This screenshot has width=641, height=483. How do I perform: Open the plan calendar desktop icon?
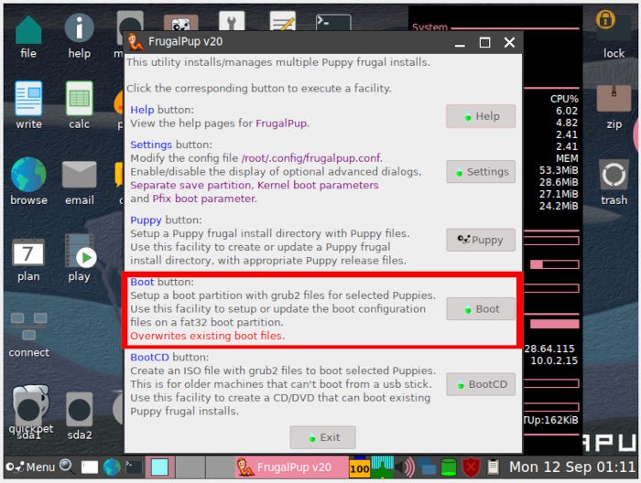(28, 252)
